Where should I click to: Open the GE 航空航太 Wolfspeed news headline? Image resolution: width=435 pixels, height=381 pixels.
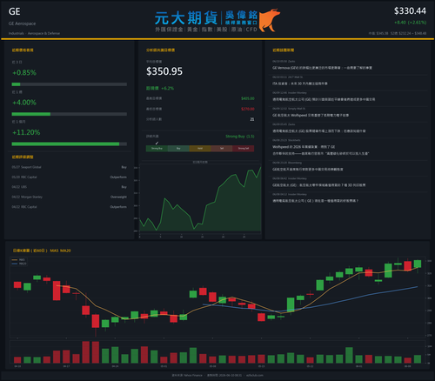pos(311,115)
